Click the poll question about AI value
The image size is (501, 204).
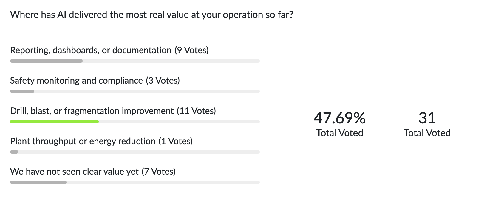(151, 15)
